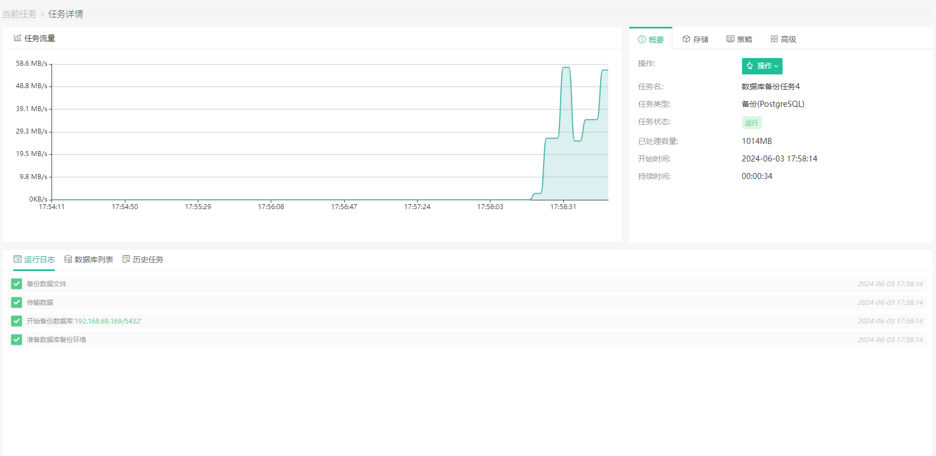Click the 存储 cube icon

click(686, 39)
